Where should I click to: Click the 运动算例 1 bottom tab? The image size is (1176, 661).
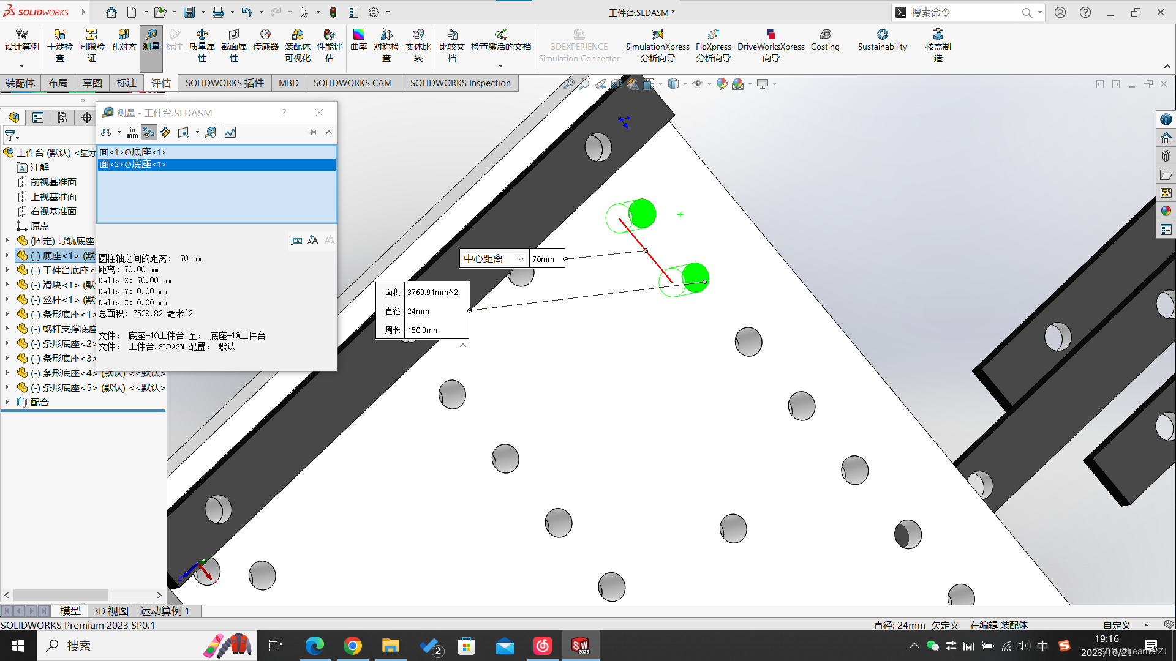point(164,611)
